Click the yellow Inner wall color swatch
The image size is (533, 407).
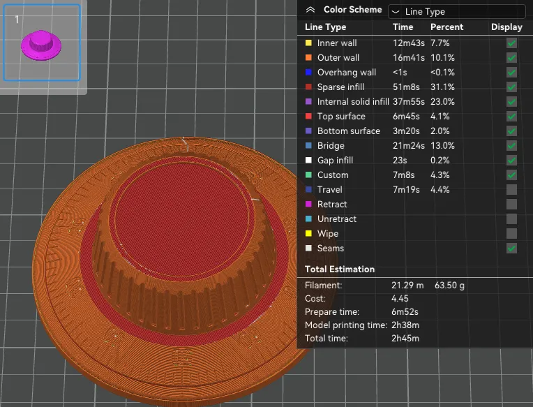[x=308, y=43]
